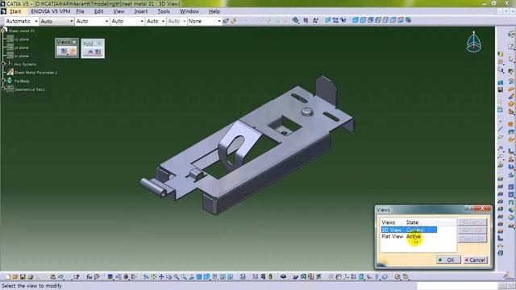The image size is (516, 290).
Task: Select Sheet metal 01 root in tree
Action: click(22, 31)
